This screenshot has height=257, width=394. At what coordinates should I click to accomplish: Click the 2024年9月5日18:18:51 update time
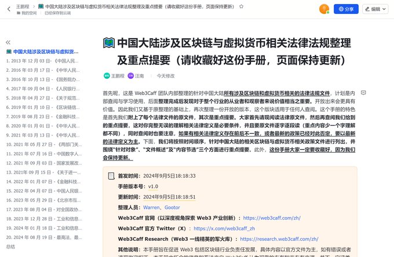click(x=169, y=197)
